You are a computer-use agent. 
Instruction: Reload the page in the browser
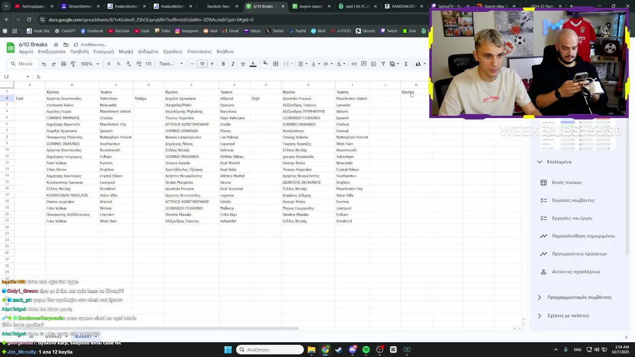click(x=29, y=20)
